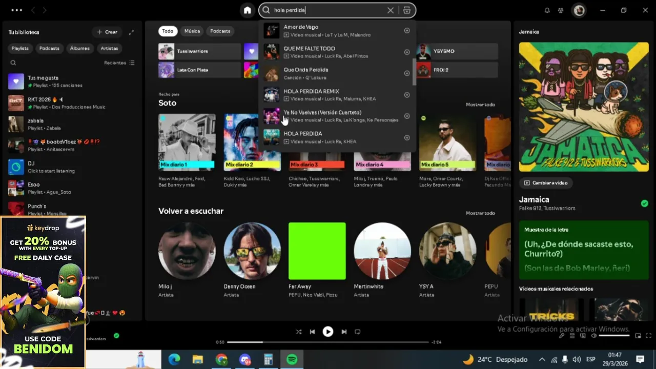Filter library by Álbumes
The image size is (656, 369).
point(79,48)
